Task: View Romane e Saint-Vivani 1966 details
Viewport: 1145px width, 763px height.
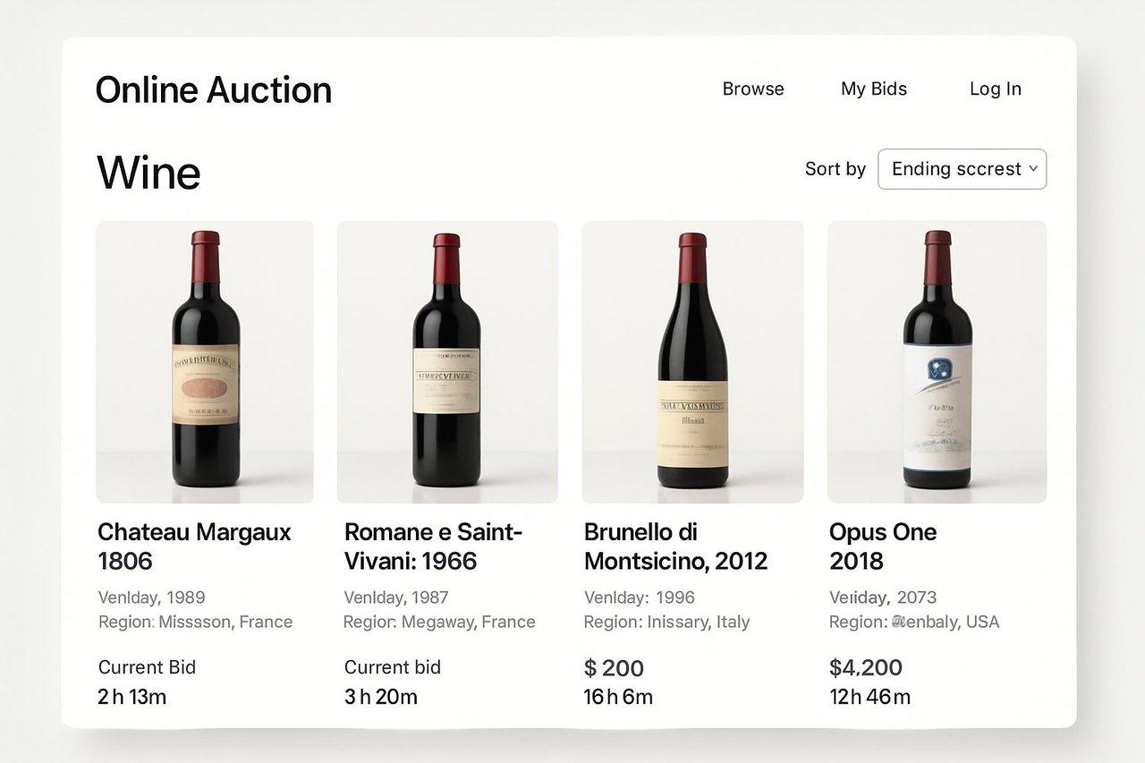Action: [x=432, y=546]
